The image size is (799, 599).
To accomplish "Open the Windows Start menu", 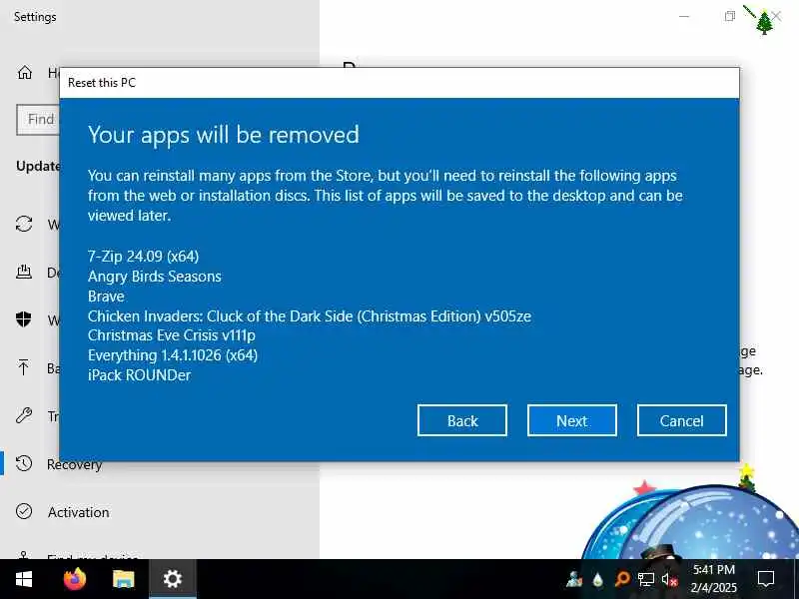I will click(x=24, y=579).
